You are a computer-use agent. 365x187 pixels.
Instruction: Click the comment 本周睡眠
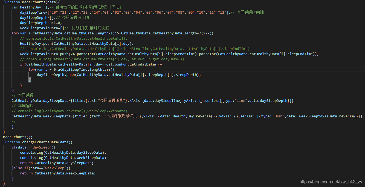click(x=22, y=106)
